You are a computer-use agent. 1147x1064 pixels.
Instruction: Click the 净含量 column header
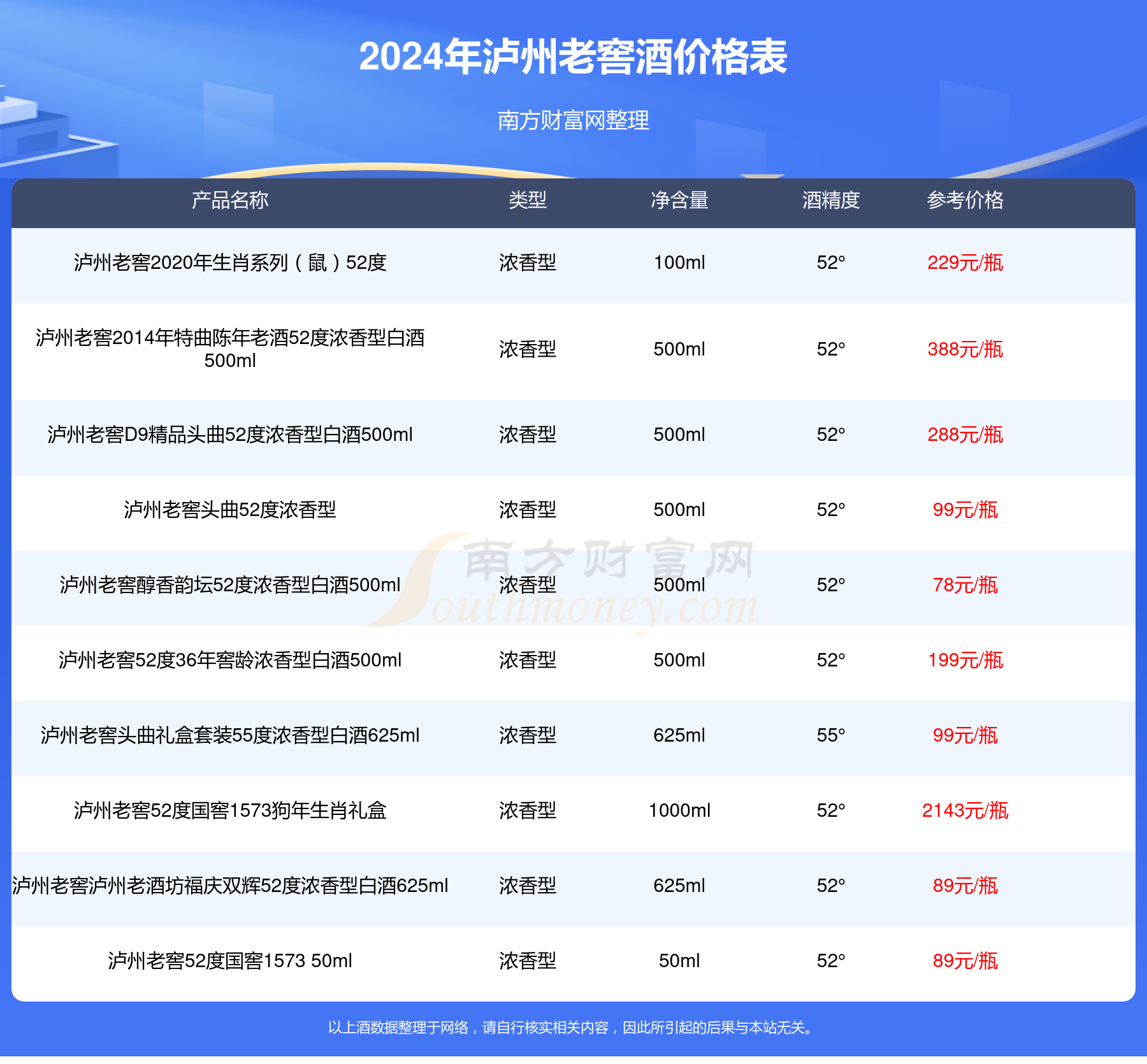point(679,200)
